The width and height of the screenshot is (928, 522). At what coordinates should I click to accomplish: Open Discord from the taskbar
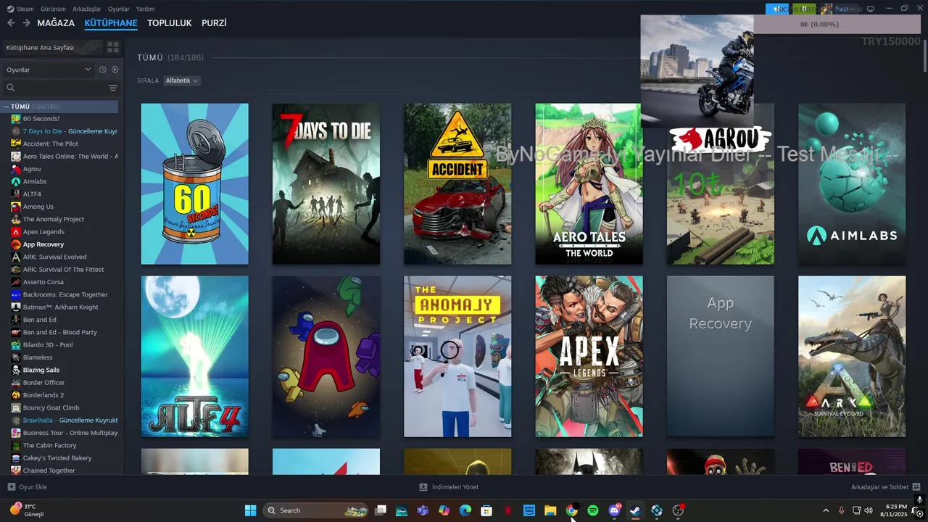coord(614,510)
